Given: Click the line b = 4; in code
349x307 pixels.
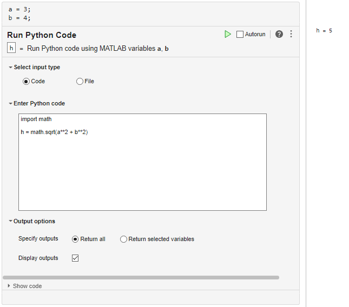Looking at the screenshot, I should pos(19,17).
